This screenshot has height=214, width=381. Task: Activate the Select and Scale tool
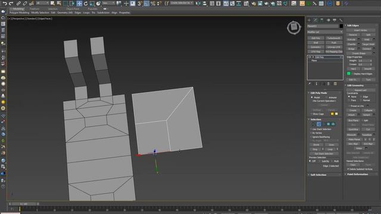92,4
